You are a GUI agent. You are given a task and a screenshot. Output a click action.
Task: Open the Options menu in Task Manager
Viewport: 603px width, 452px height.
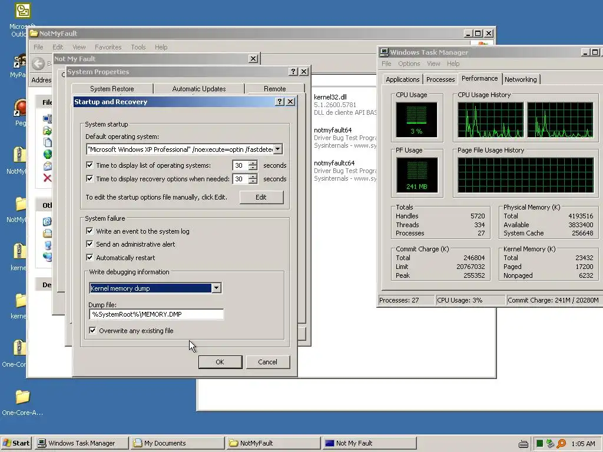pos(409,64)
